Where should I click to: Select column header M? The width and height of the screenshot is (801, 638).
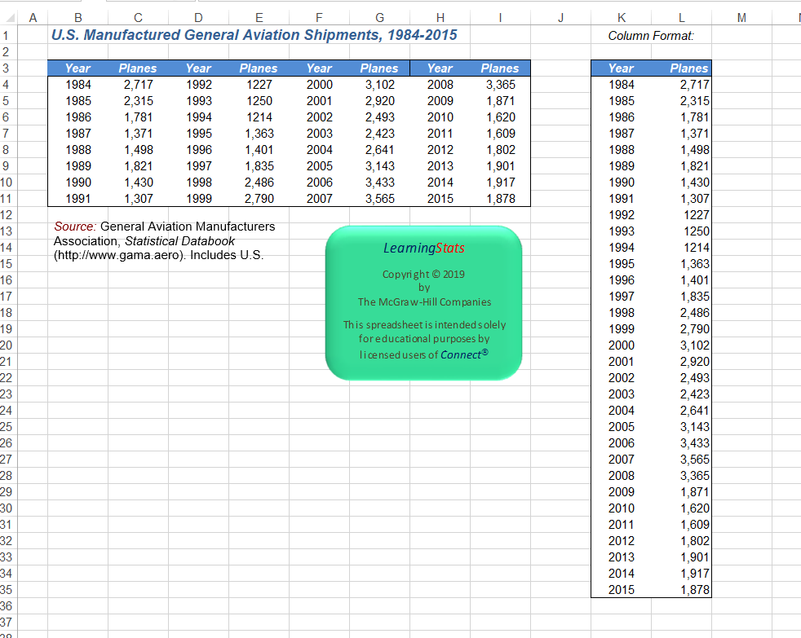tap(741, 16)
